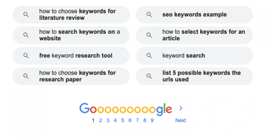Navigate to results page 9
This screenshot has width=270, height=139.
(x=152, y=120)
